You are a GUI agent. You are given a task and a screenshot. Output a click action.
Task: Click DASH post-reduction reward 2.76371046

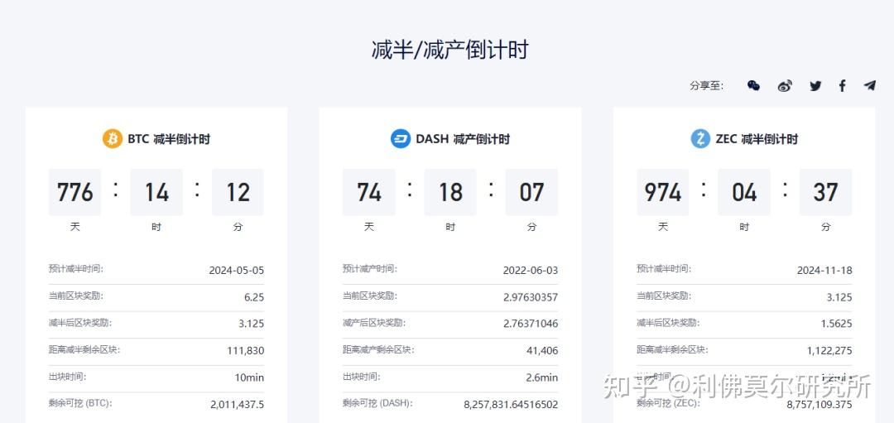531,323
